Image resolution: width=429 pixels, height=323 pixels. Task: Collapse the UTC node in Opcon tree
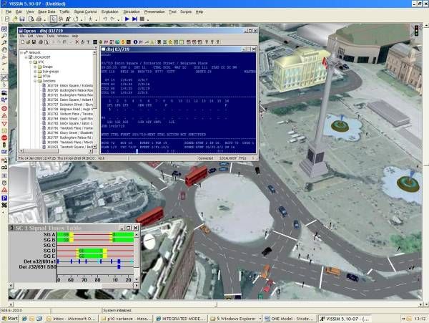31,62
